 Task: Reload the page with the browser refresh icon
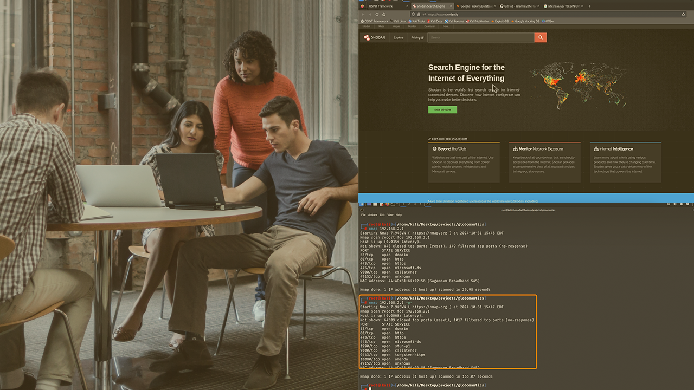[377, 14]
